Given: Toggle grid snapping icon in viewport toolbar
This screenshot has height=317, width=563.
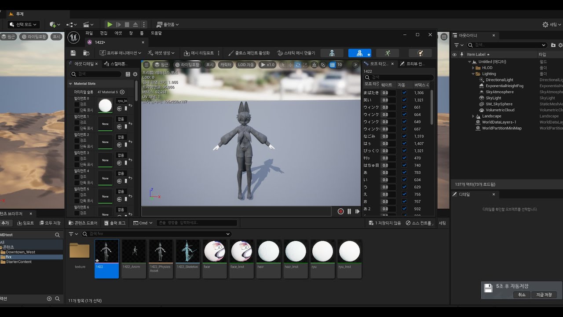Looking at the screenshot, I should (333, 65).
